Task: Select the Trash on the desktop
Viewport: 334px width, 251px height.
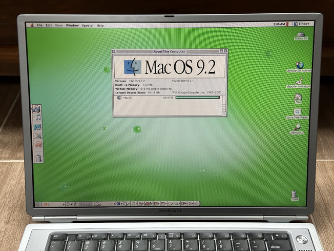Action: (x=294, y=194)
